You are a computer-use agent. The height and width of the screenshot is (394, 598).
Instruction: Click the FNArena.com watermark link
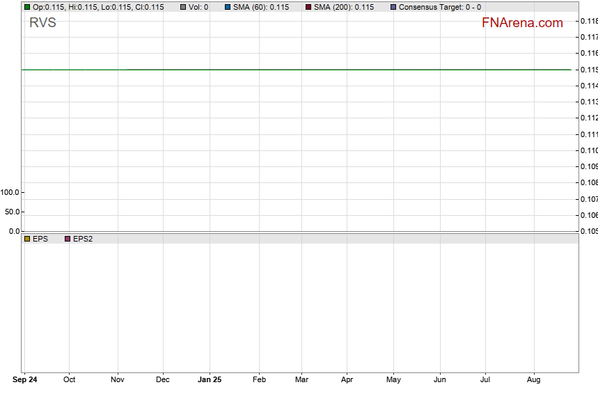coord(522,23)
